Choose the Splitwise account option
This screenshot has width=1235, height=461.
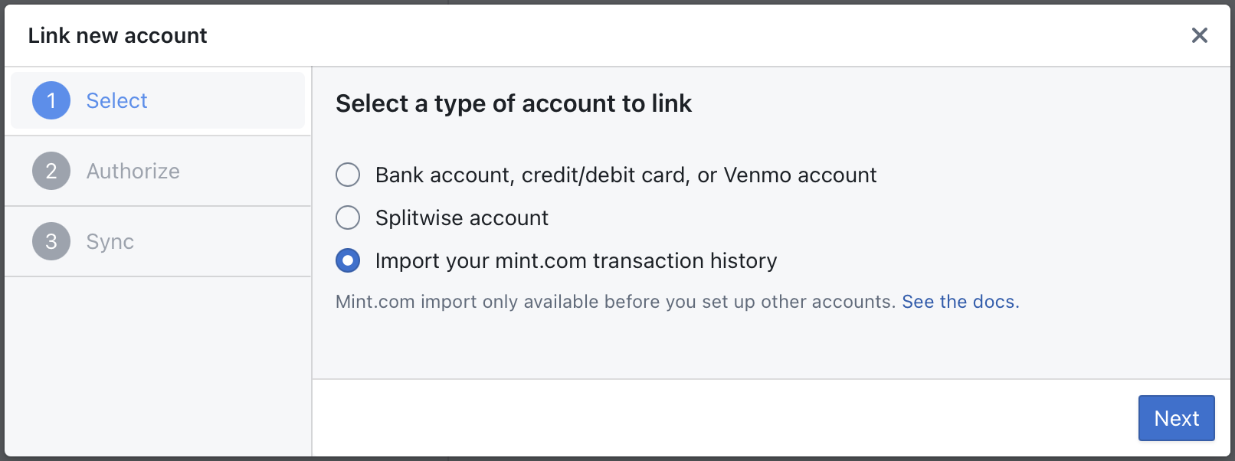coord(348,217)
